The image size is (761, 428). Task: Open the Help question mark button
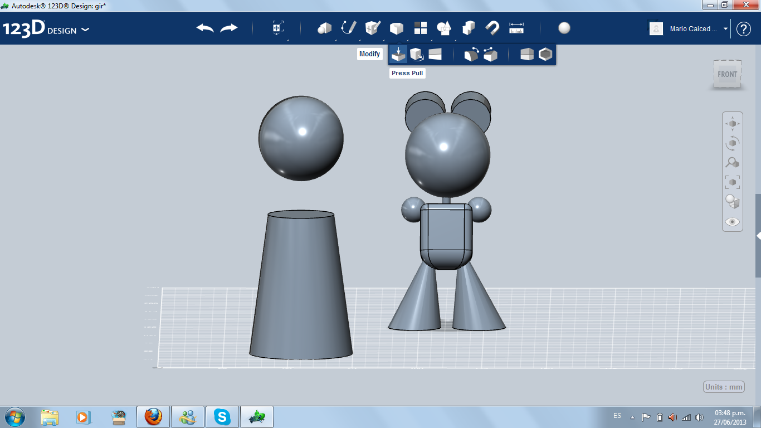pos(744,29)
